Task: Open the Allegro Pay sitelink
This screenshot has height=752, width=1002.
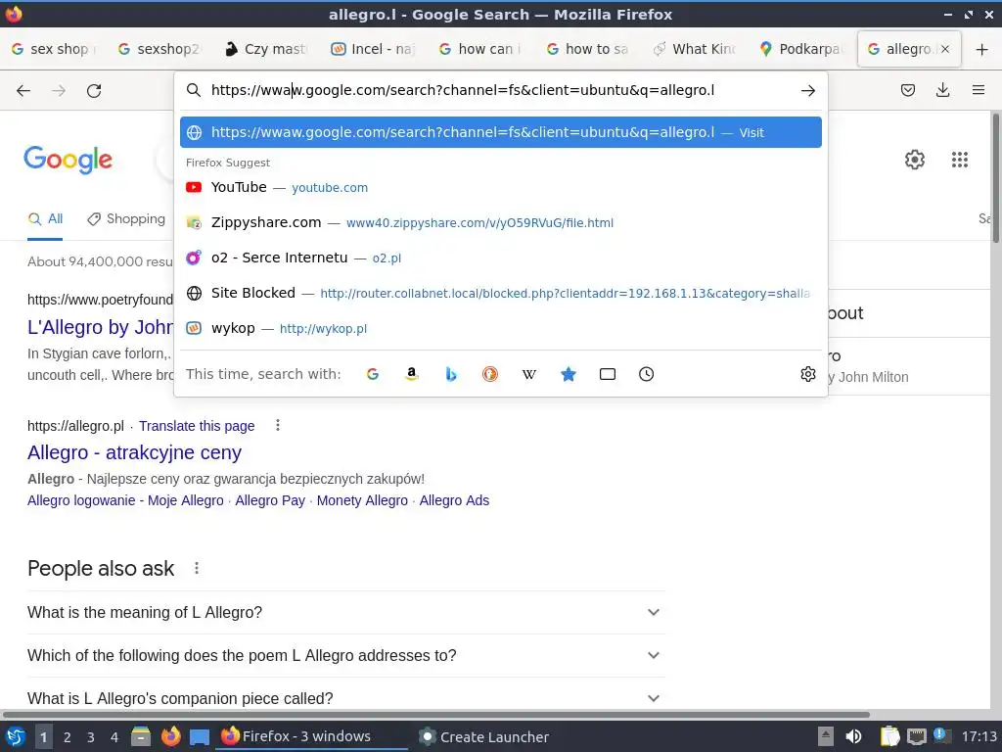Action: (270, 500)
